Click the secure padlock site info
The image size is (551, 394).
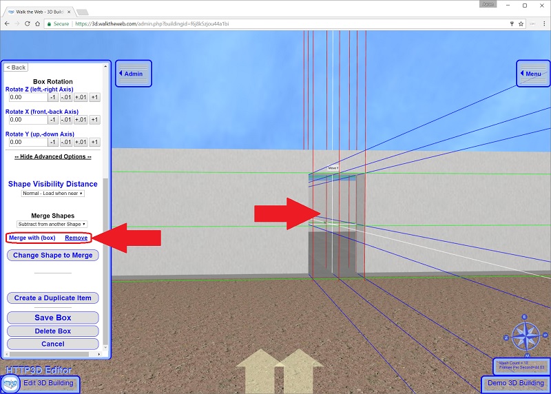click(49, 24)
